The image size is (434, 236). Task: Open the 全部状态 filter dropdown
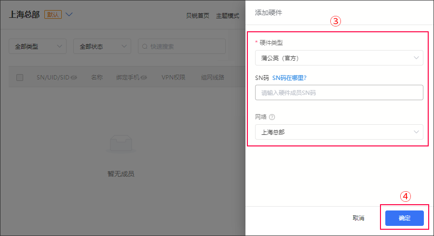[102, 46]
